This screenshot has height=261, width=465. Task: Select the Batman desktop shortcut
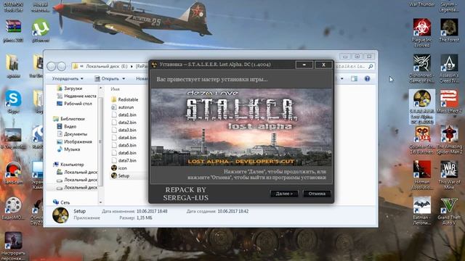pyautogui.click(x=421, y=211)
